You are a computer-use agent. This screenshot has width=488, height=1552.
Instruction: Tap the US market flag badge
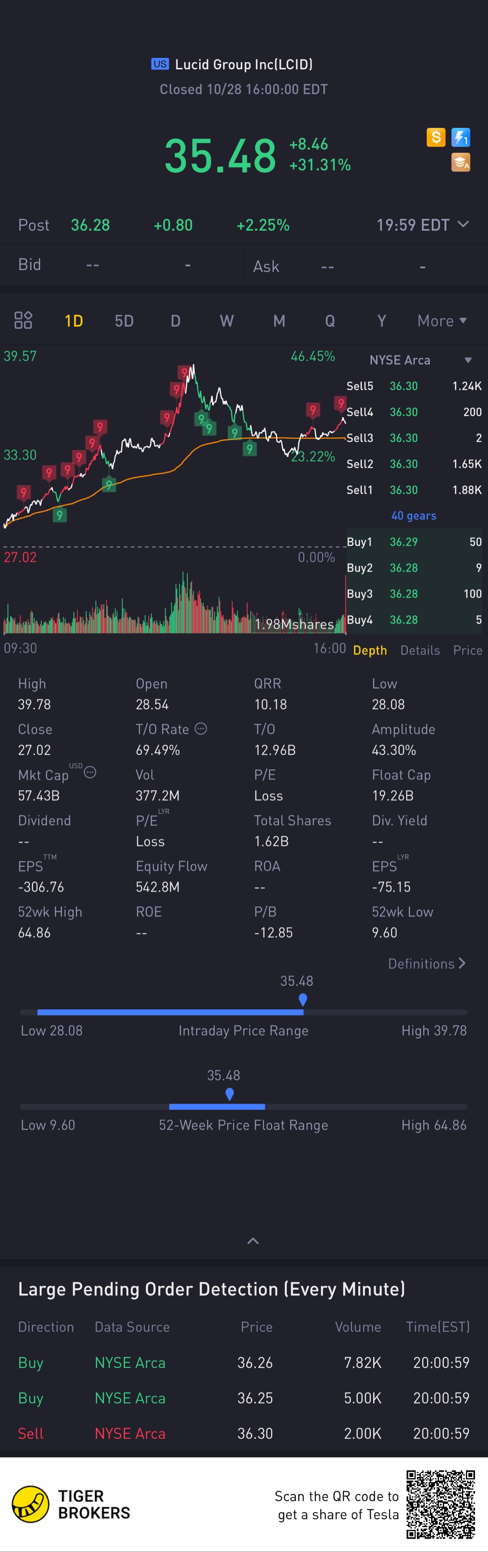pyautogui.click(x=160, y=64)
